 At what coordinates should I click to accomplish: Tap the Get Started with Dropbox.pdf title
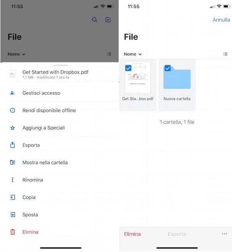tap(56, 72)
